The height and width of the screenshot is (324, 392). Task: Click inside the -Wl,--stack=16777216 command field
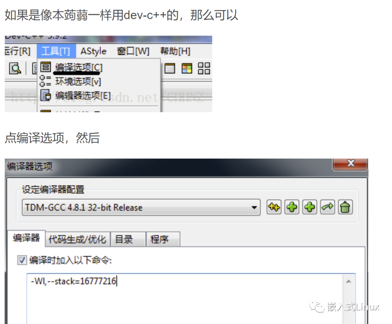(x=185, y=299)
